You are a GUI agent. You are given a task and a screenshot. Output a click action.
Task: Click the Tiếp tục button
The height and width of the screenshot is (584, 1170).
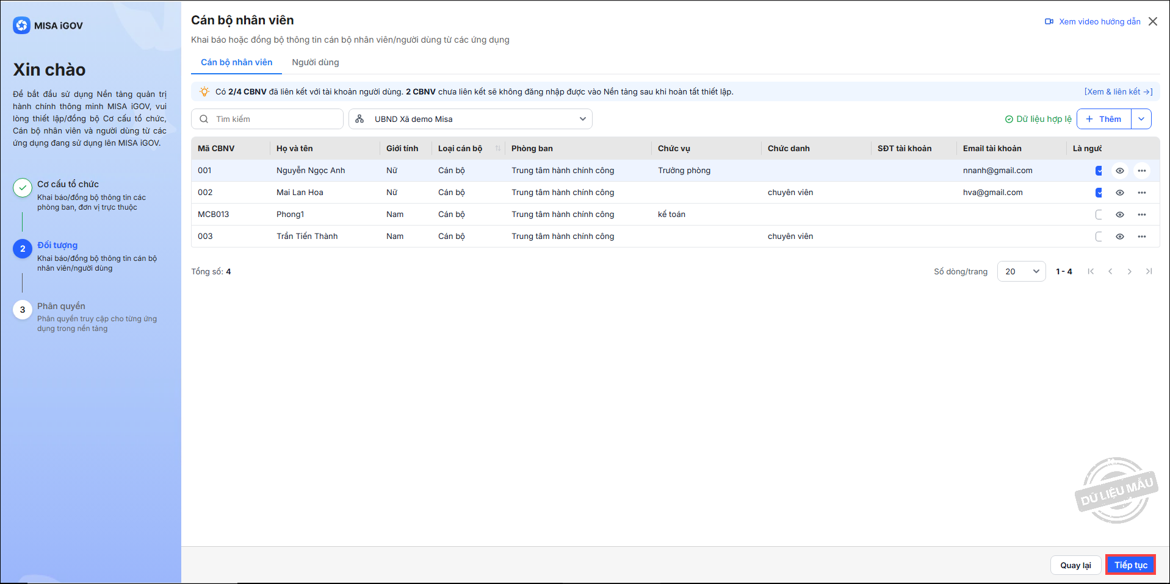(x=1131, y=565)
